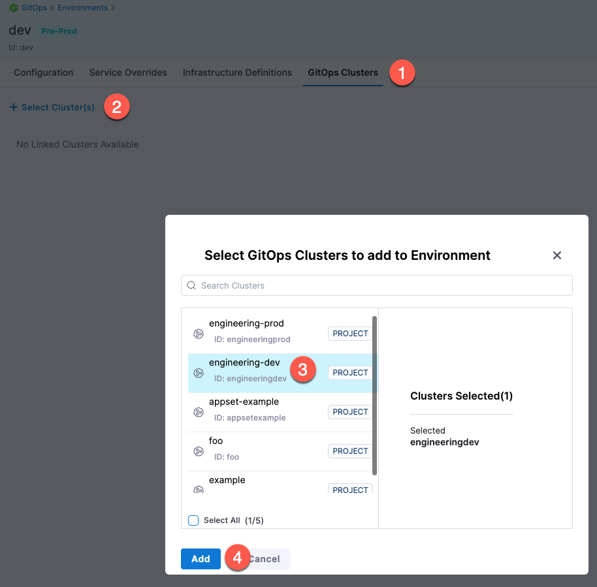Click the appset-example cluster icon
Viewport: 597px width, 587px height.
[x=199, y=412]
